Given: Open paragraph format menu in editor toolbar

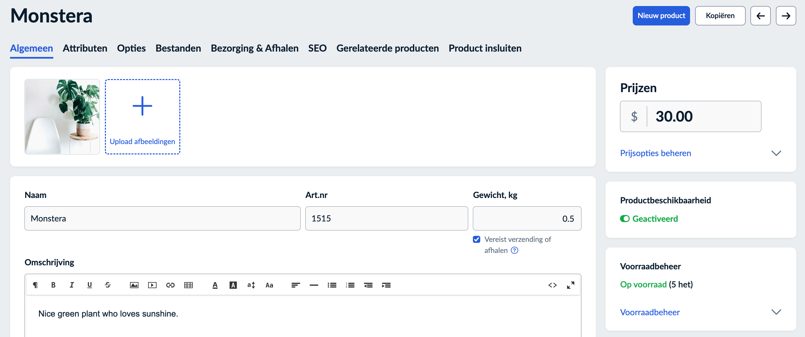Looking at the screenshot, I should pos(35,285).
